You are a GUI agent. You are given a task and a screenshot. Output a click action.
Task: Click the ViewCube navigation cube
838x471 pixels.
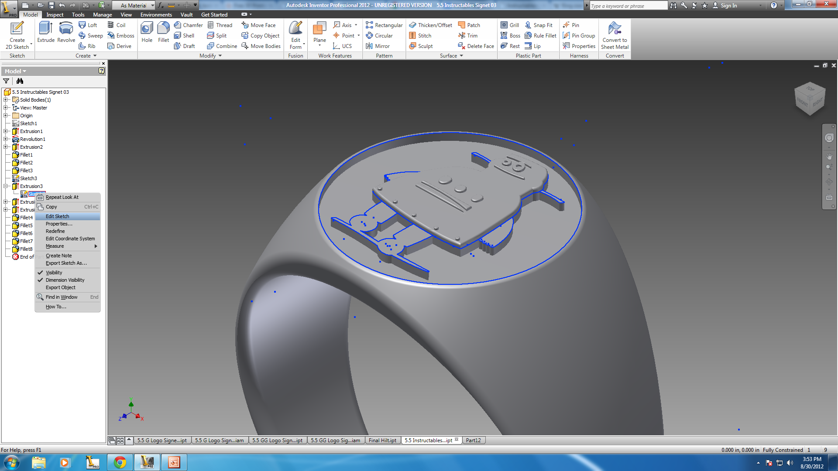[810, 99]
